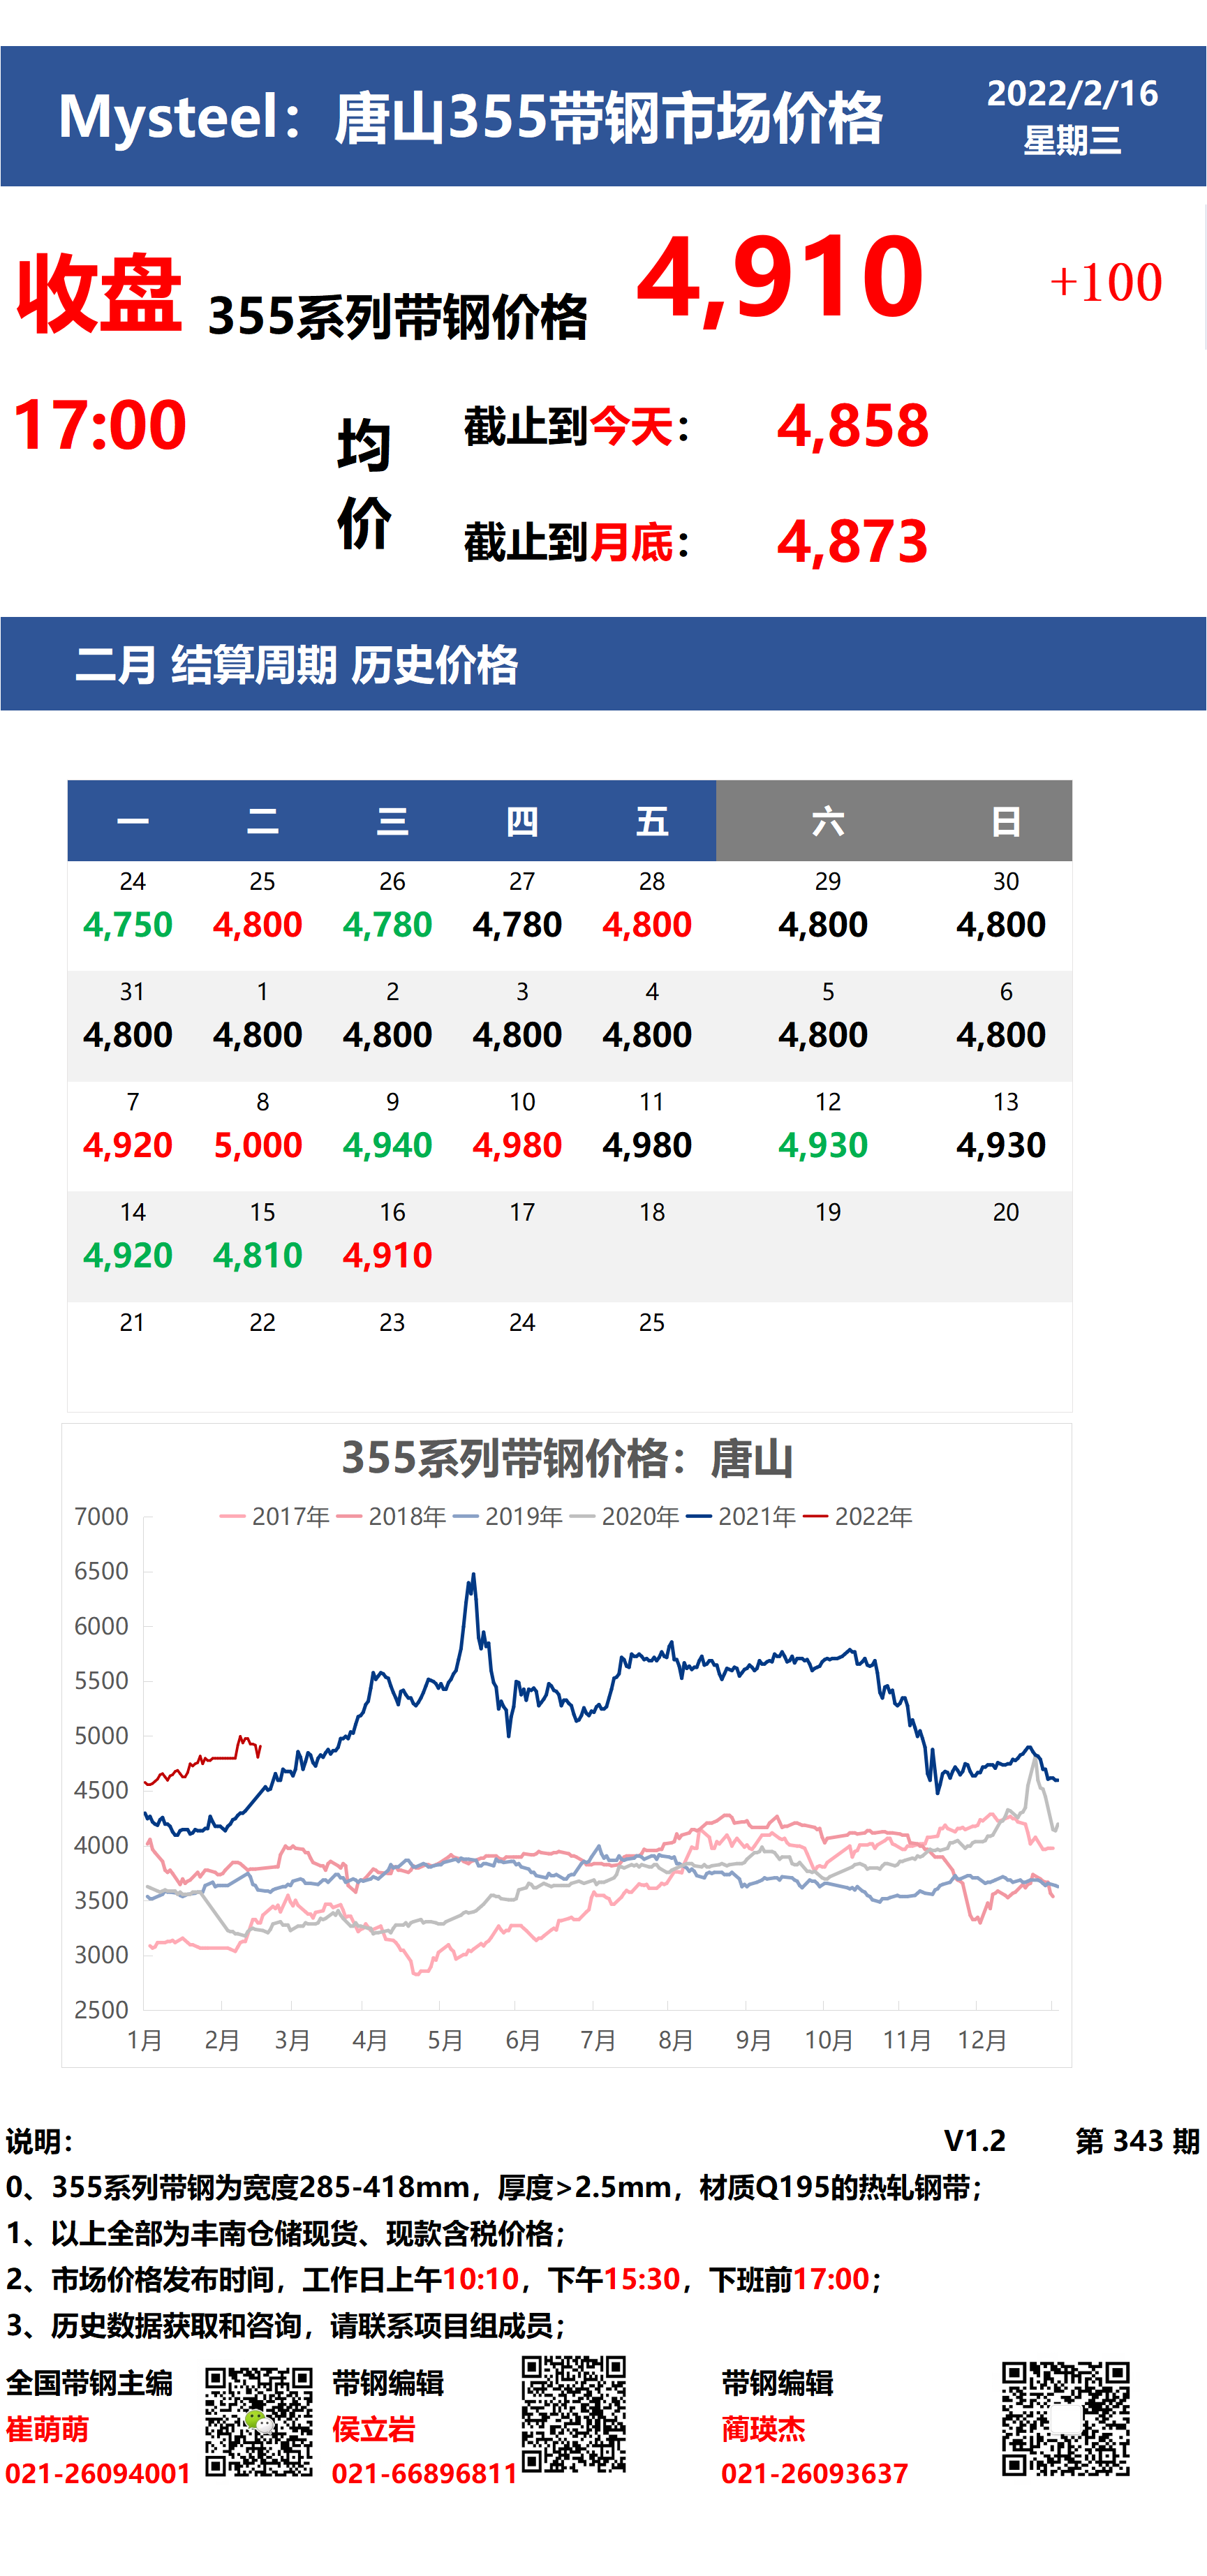The image size is (1207, 2576).
Task: Click the 4,940 price on day 9
Action: (388, 1145)
